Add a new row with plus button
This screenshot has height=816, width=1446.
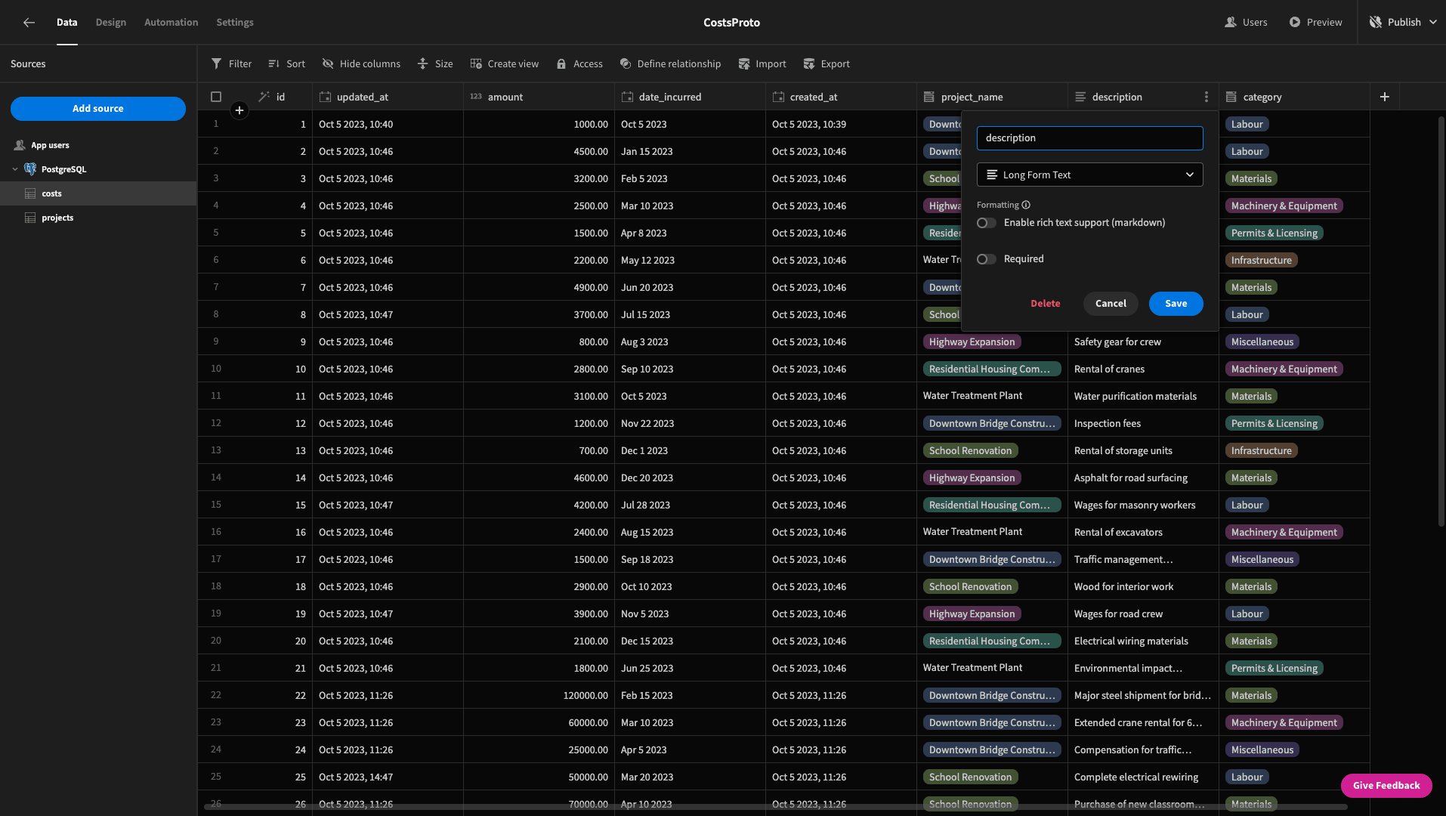[x=239, y=111]
